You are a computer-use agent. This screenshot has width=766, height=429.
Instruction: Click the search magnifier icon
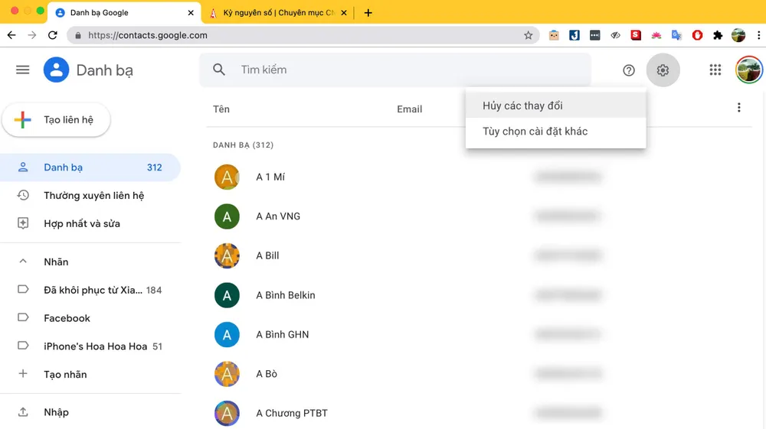219,70
